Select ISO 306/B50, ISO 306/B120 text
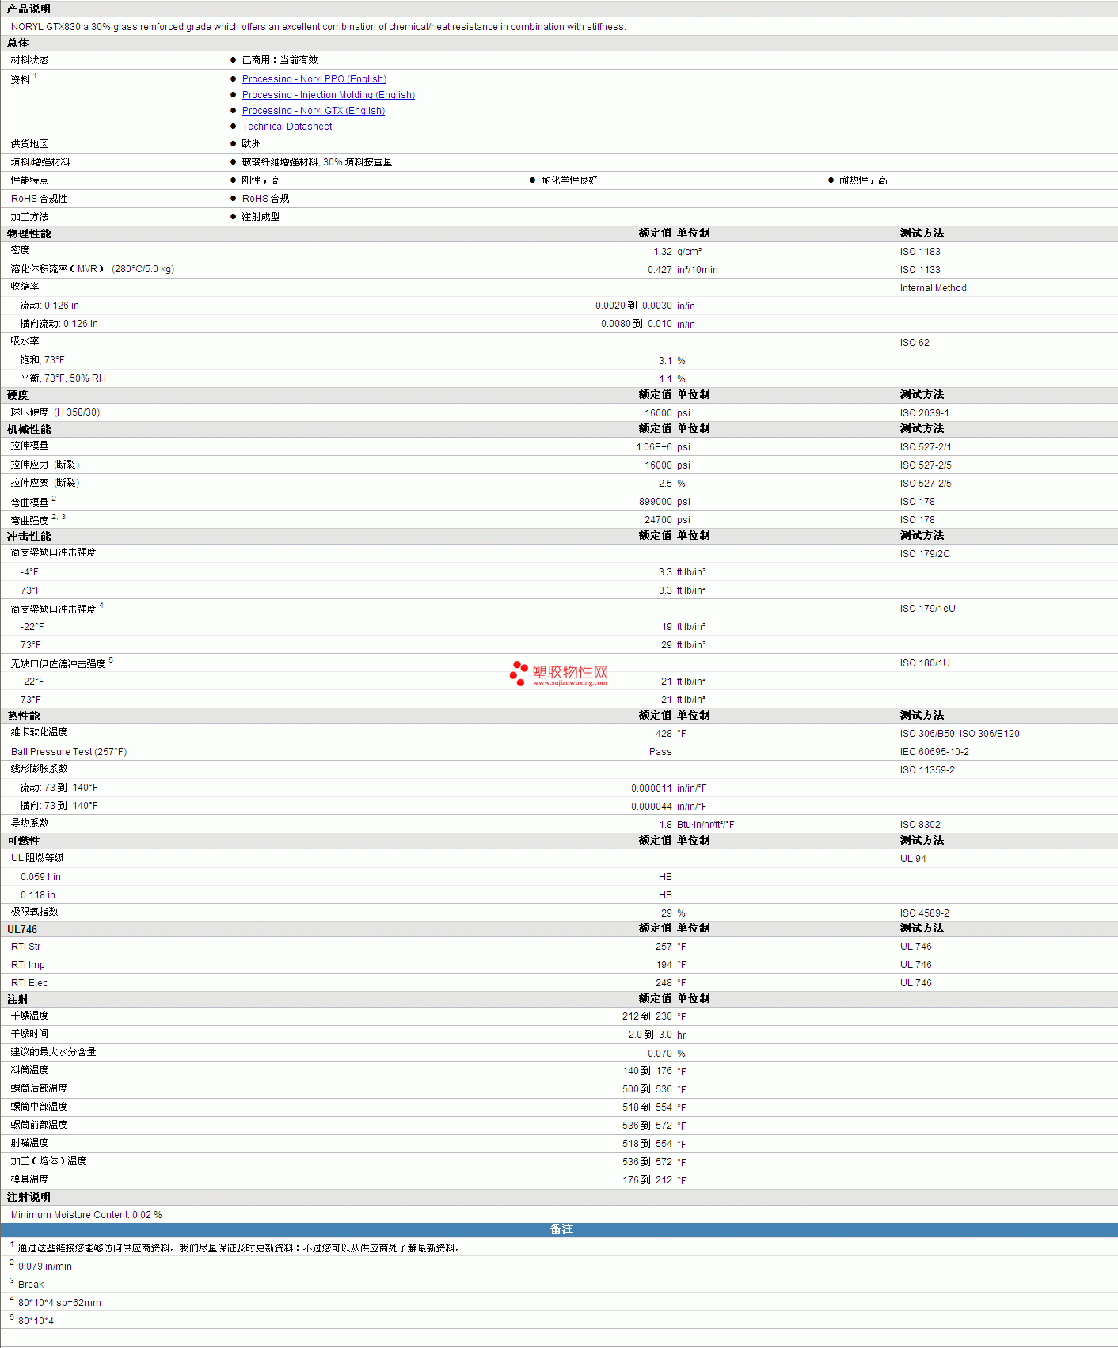Viewport: 1118px width, 1348px height. point(960,734)
